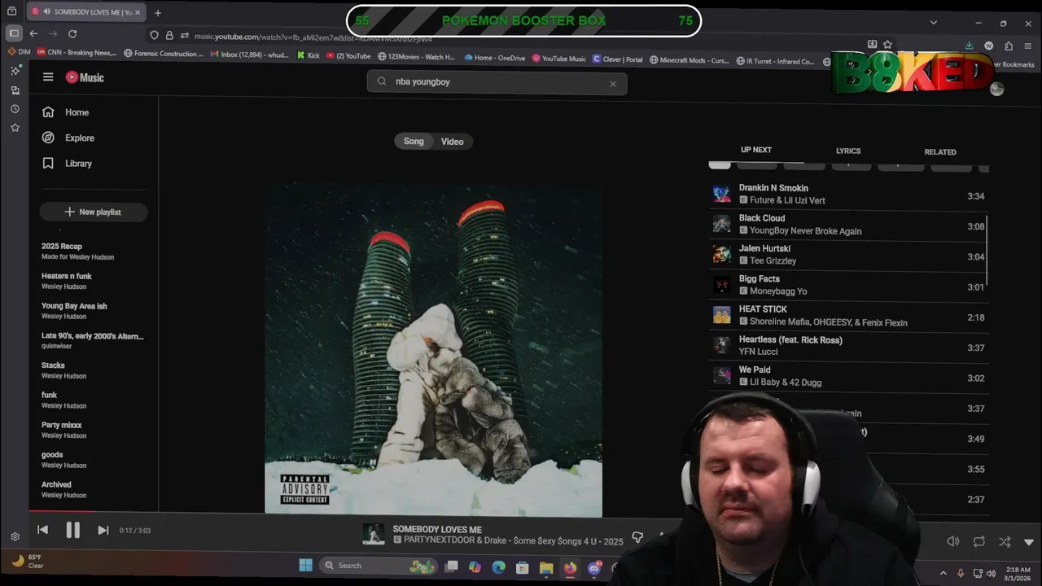Switch player to Video mode
Viewport: 1042px width, 586px height.
[x=452, y=142]
